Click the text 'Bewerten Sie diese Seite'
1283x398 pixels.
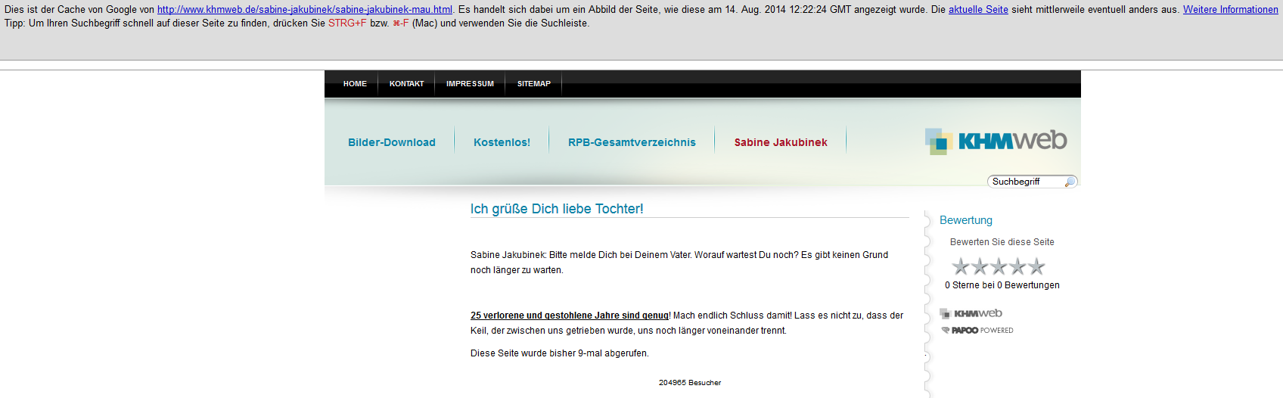[x=1002, y=242]
